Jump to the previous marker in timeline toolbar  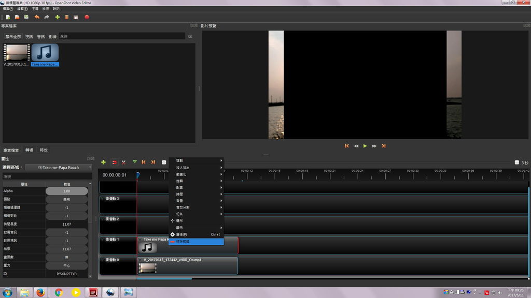coord(144,162)
